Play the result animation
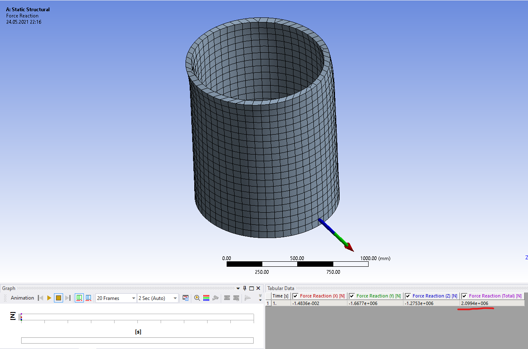Viewport: 528px width, 349px height. 49,298
